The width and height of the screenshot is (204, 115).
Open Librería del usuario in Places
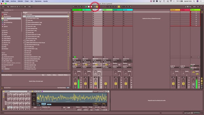[9, 57]
